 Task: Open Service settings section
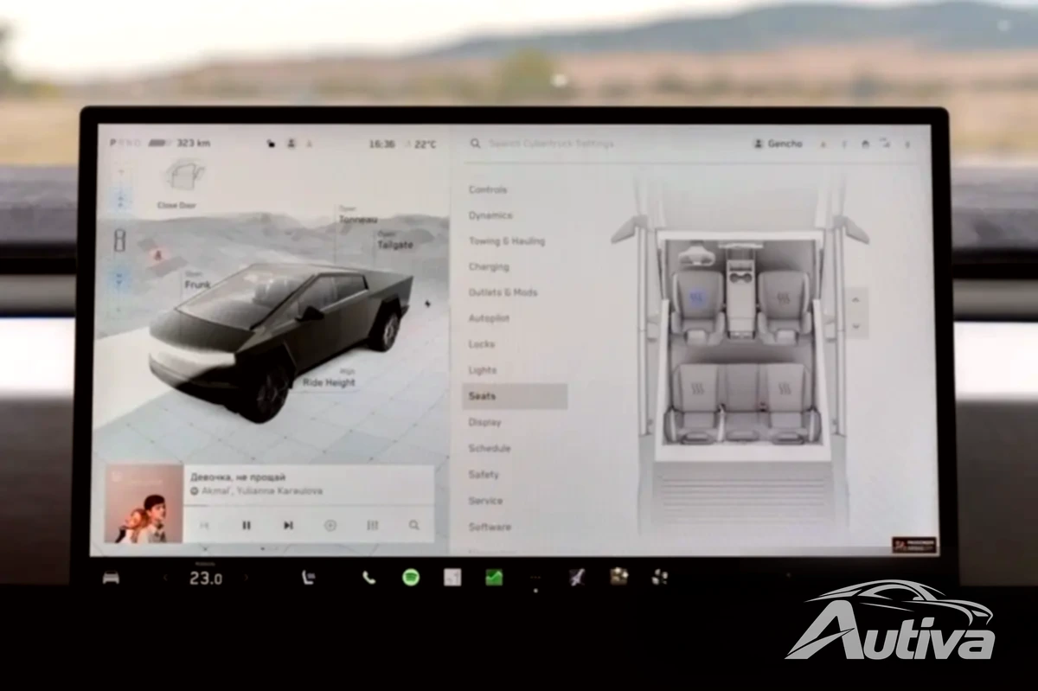485,500
